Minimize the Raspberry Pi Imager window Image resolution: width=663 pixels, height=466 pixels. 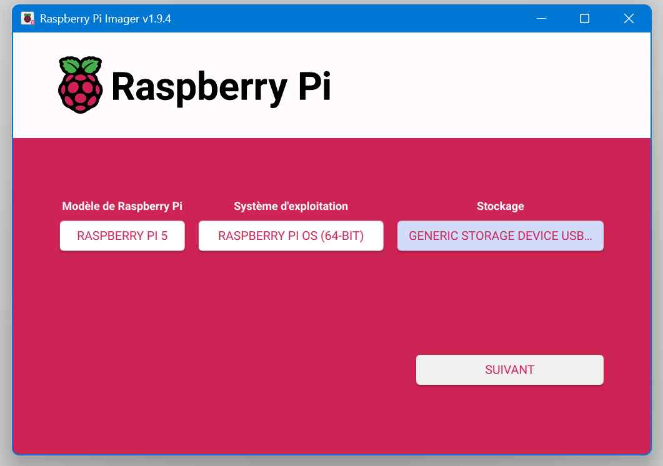point(541,19)
